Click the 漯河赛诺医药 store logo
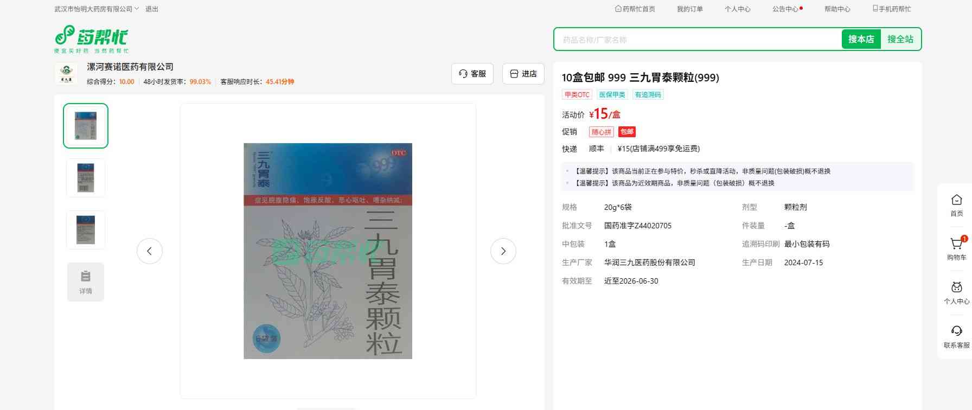Viewport: 972px width, 410px height. (x=66, y=73)
